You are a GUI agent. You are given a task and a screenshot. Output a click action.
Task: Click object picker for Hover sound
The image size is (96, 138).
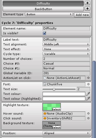(x=88, y=114)
